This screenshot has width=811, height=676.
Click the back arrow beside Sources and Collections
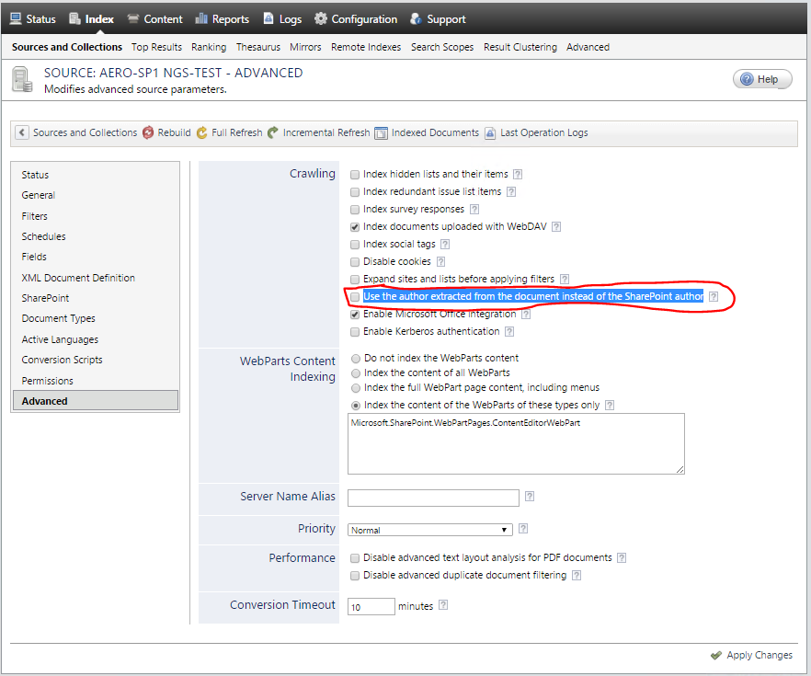(x=20, y=132)
